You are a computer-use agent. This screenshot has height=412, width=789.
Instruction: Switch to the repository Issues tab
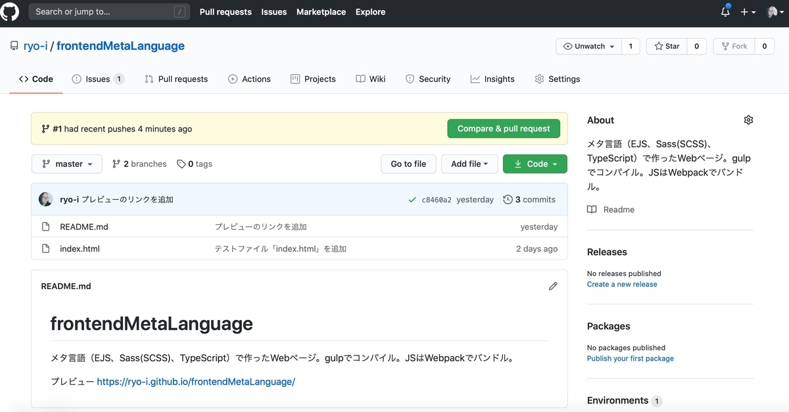98,79
